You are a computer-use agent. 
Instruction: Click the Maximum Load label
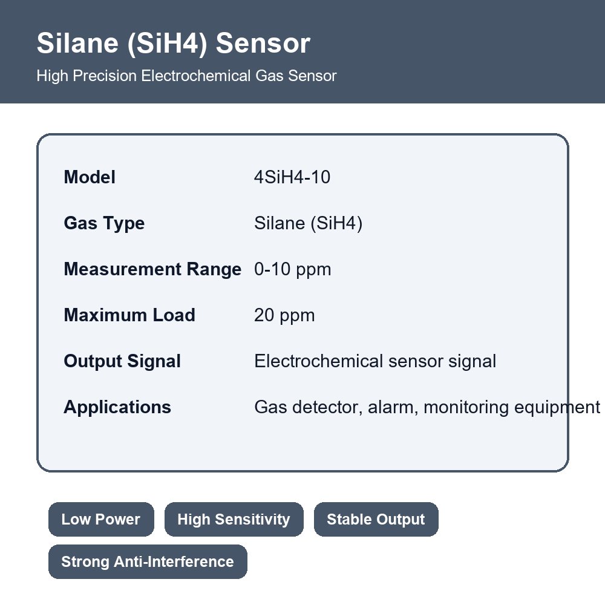point(129,315)
